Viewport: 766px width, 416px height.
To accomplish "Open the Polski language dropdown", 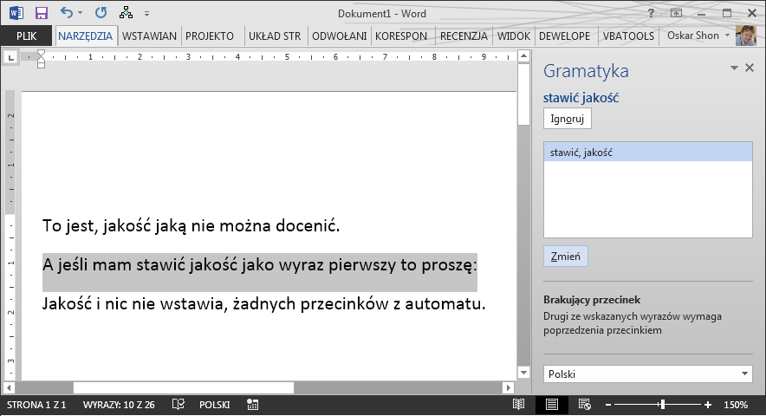I will (x=648, y=374).
